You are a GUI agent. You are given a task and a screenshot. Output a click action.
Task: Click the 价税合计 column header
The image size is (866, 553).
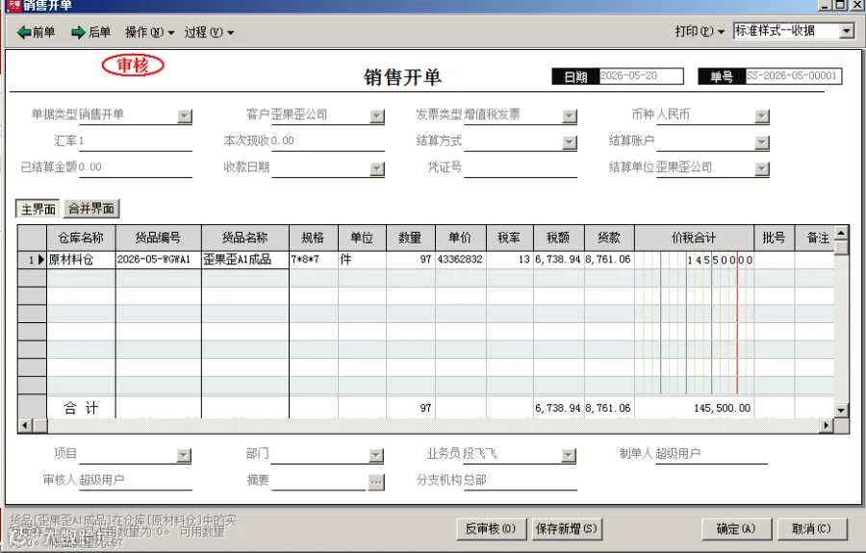694,238
